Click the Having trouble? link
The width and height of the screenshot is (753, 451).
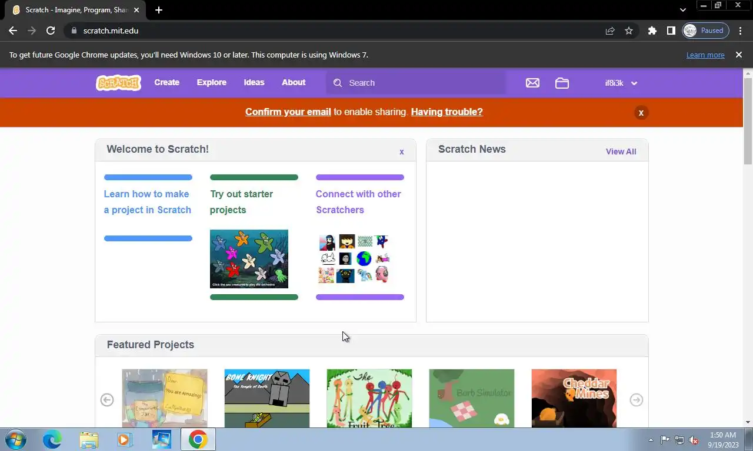pyautogui.click(x=447, y=112)
